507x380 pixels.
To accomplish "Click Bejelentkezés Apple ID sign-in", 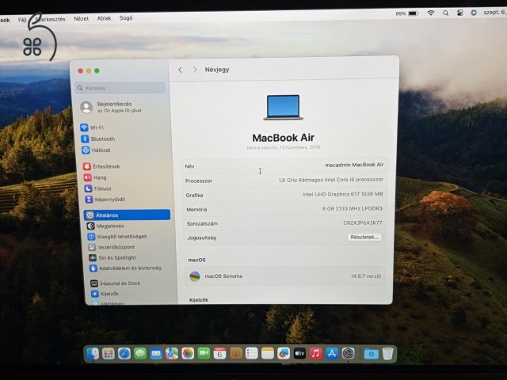I will pos(111,107).
